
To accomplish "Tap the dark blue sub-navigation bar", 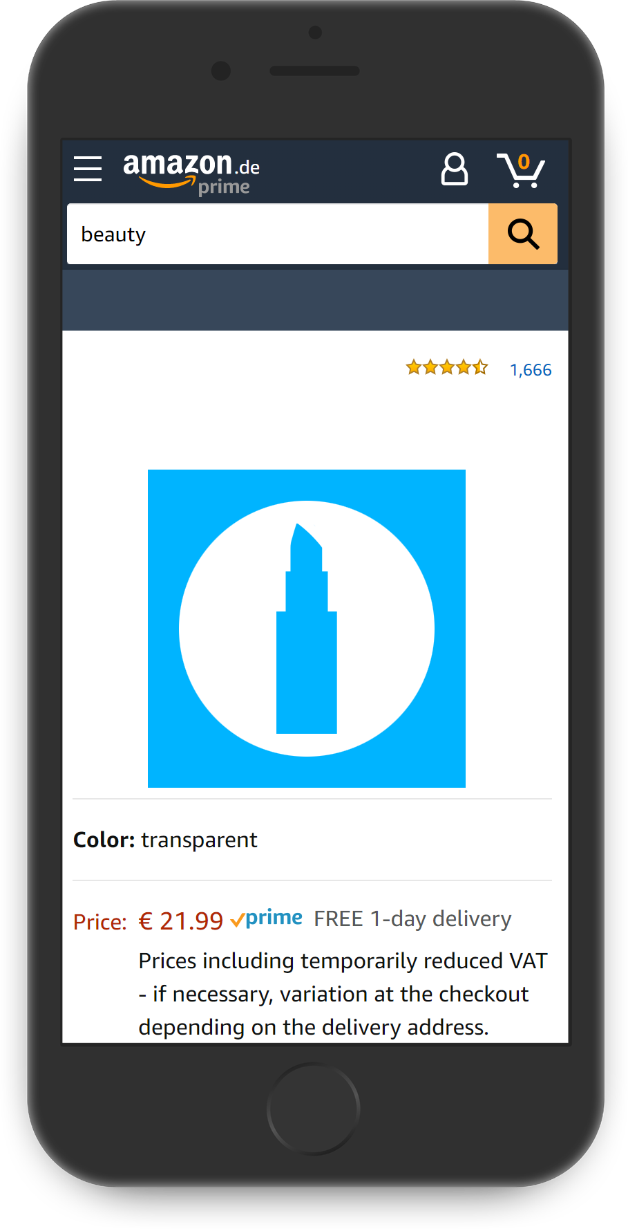I will pyautogui.click(x=315, y=300).
